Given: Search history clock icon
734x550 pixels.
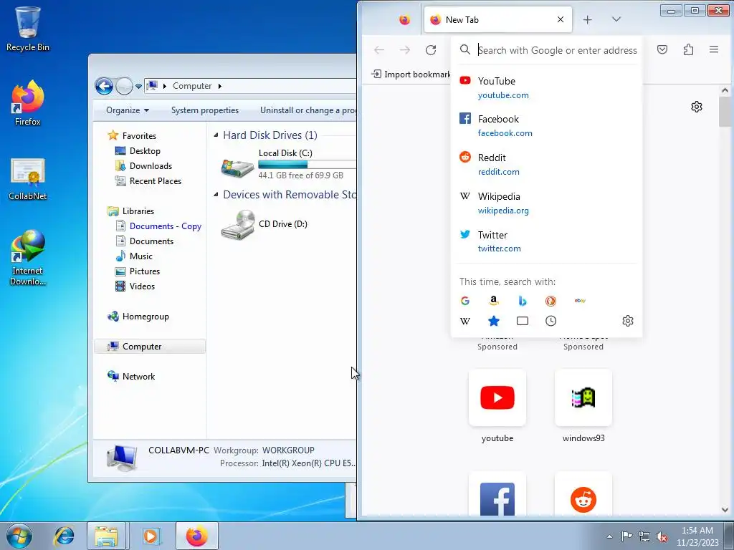Looking at the screenshot, I should (551, 321).
